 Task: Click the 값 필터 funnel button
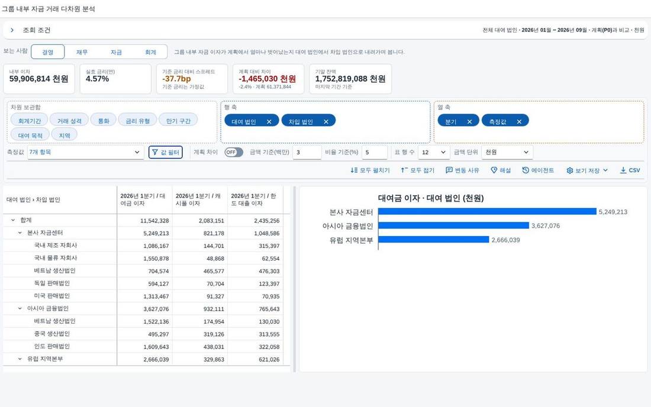point(166,152)
